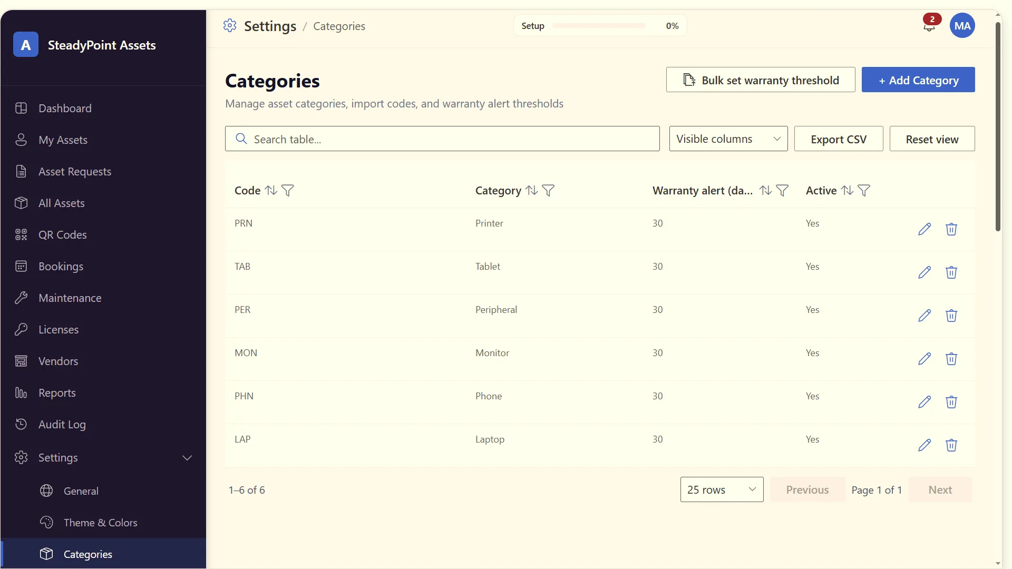The image size is (1012, 569).
Task: Edit the Printer category row
Action: 925,229
